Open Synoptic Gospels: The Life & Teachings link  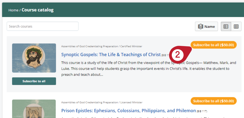point(111,54)
